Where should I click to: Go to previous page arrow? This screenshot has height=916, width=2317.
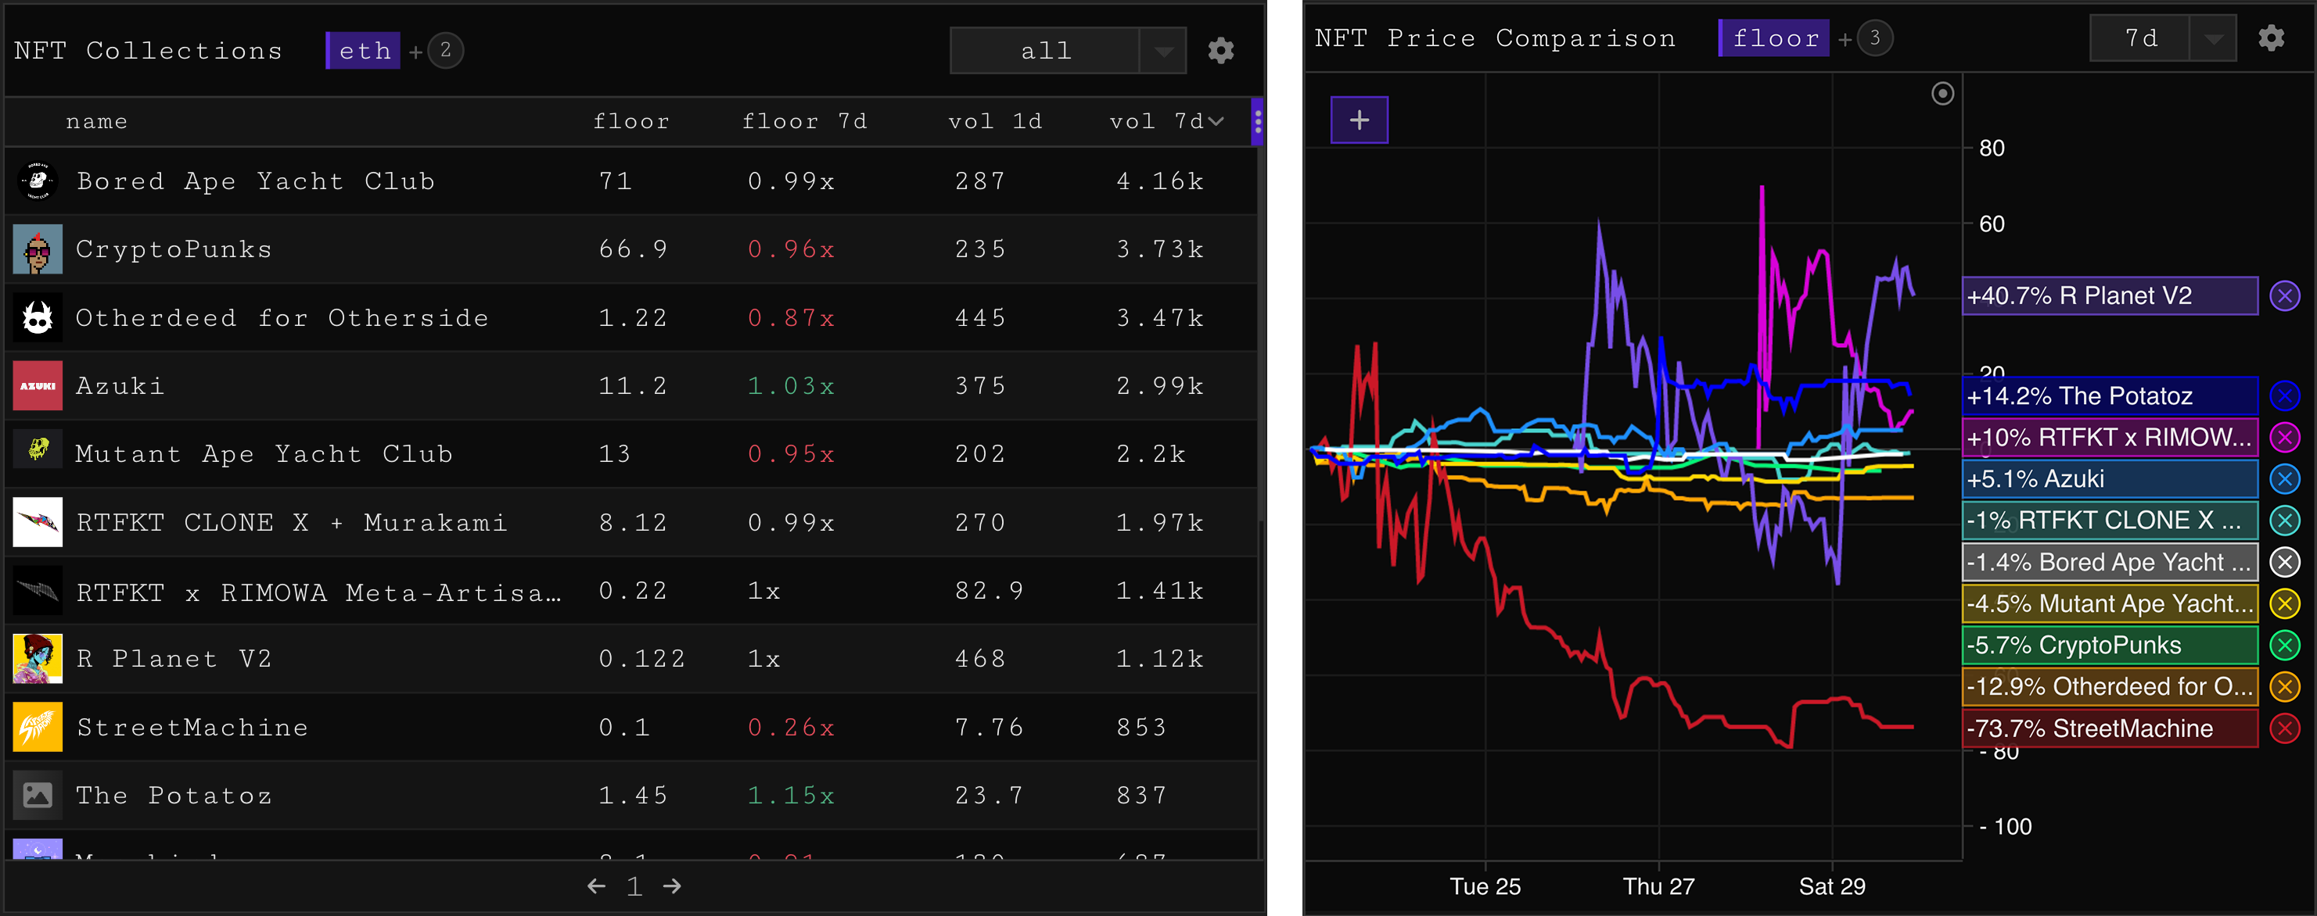coord(595,886)
